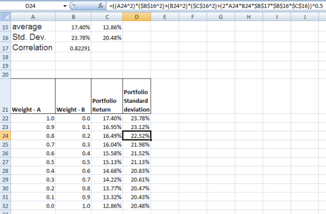Select all cells with corner triangle button

[x=5, y=17]
